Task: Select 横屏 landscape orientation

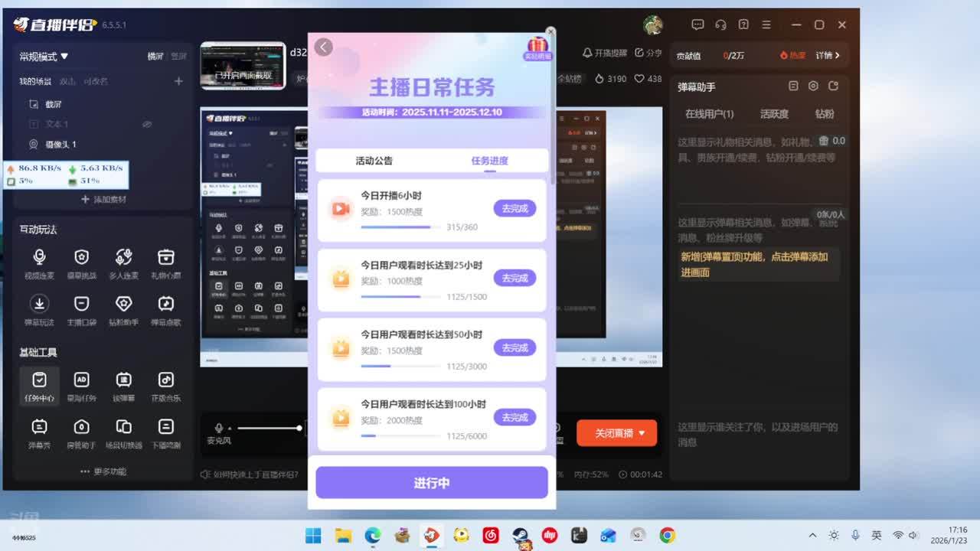Action: click(x=155, y=57)
